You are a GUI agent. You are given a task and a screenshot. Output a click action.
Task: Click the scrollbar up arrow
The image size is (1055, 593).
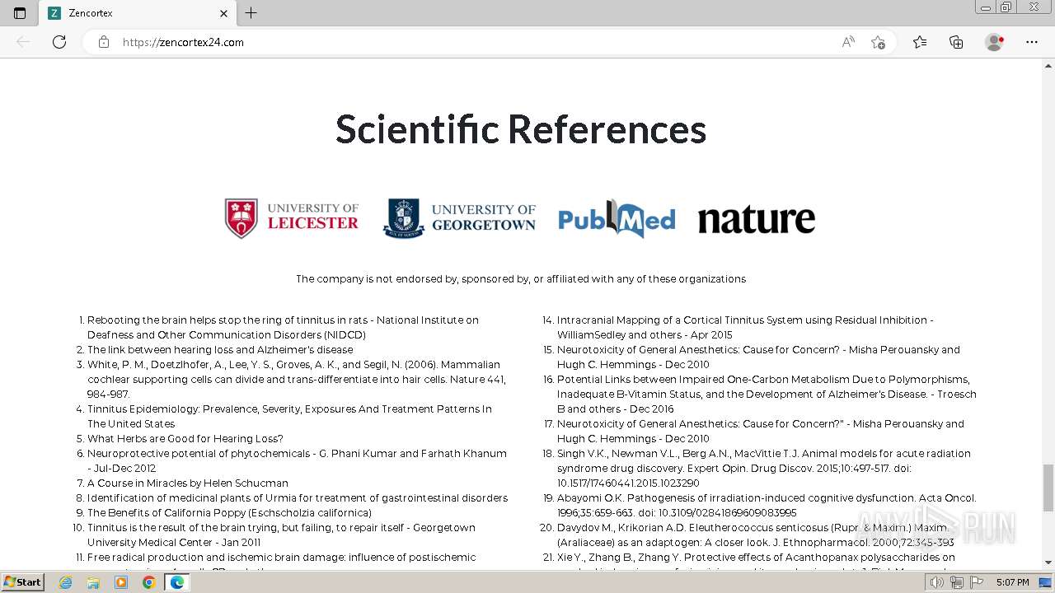click(x=1048, y=64)
